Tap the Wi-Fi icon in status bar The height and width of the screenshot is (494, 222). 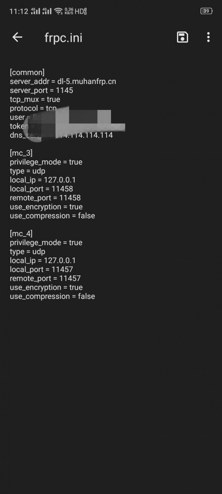(x=59, y=11)
